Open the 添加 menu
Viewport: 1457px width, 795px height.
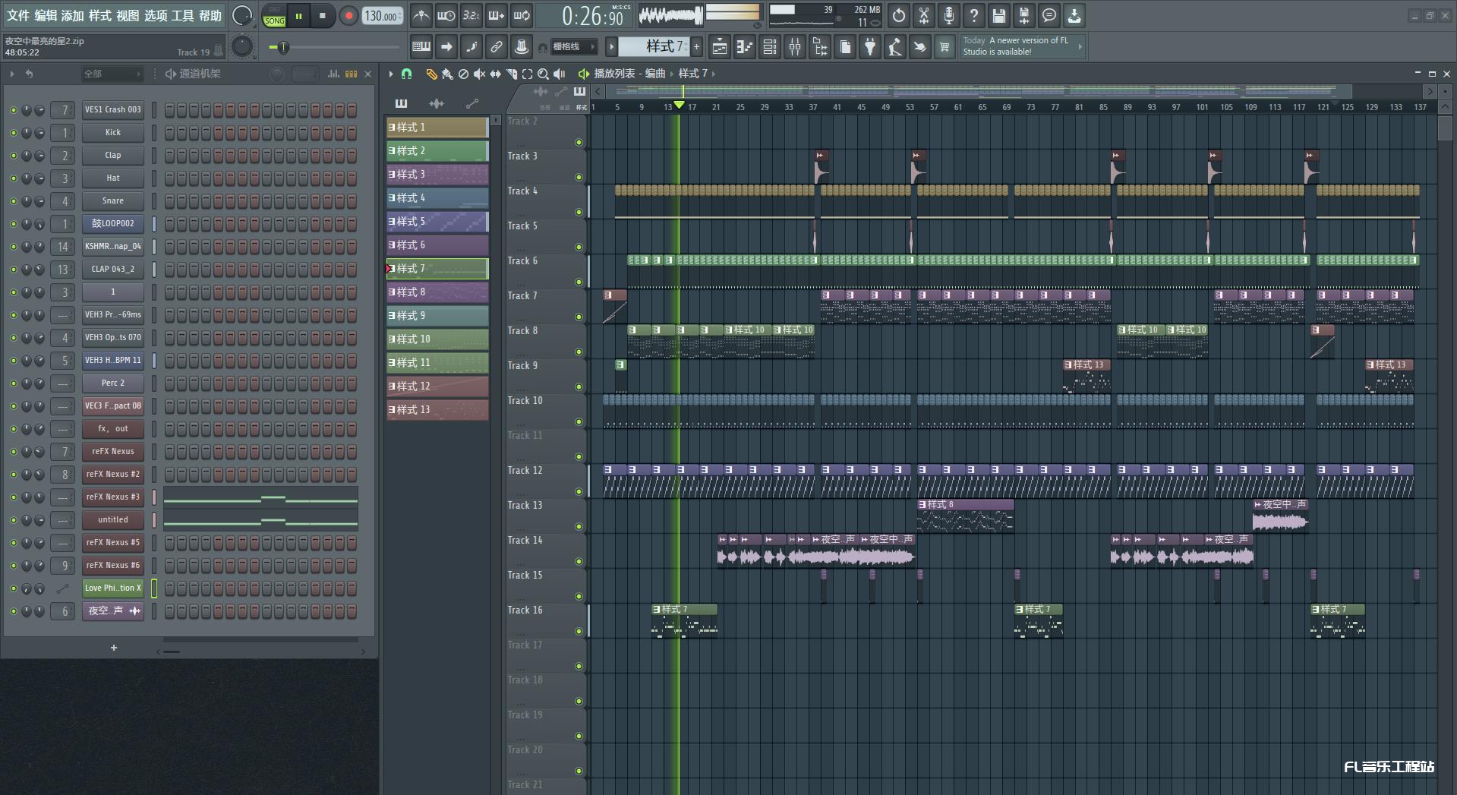[72, 16]
